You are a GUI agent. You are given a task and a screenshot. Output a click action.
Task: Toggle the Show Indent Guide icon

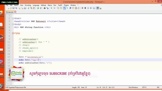click(x=70, y=8)
